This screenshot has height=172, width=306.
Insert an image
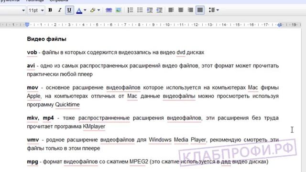point(118,10)
